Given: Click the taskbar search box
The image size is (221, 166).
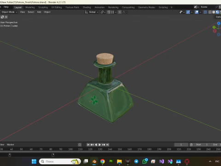Looking at the screenshot, I should [60, 161].
